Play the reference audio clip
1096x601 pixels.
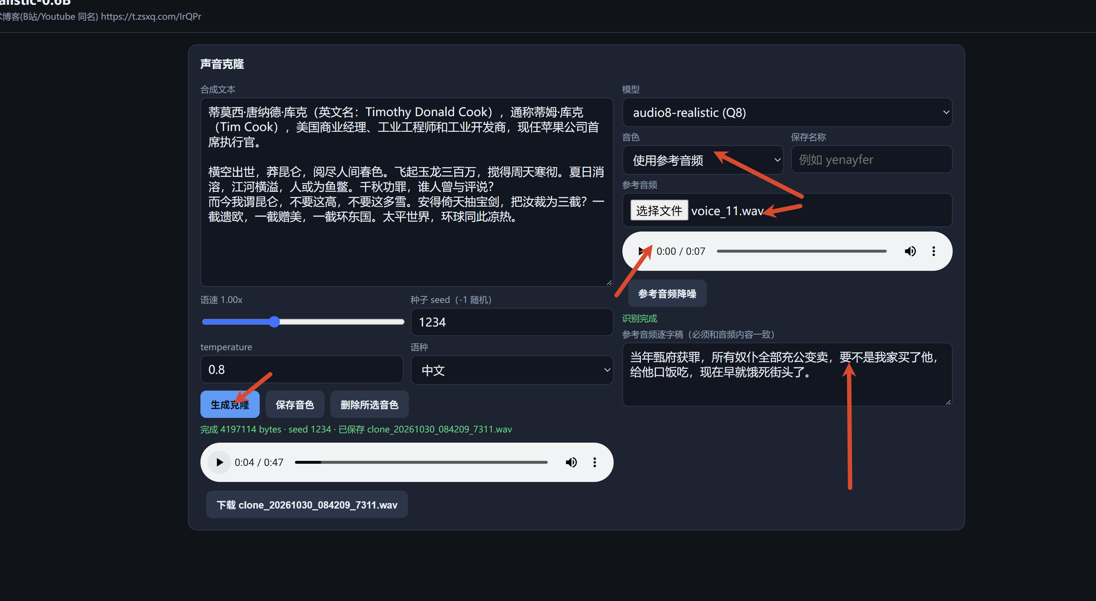coord(642,251)
